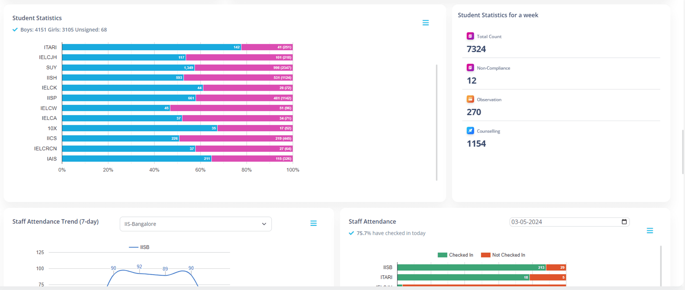Toggle the Checked In legend series
The width and height of the screenshot is (685, 290).
pos(455,255)
